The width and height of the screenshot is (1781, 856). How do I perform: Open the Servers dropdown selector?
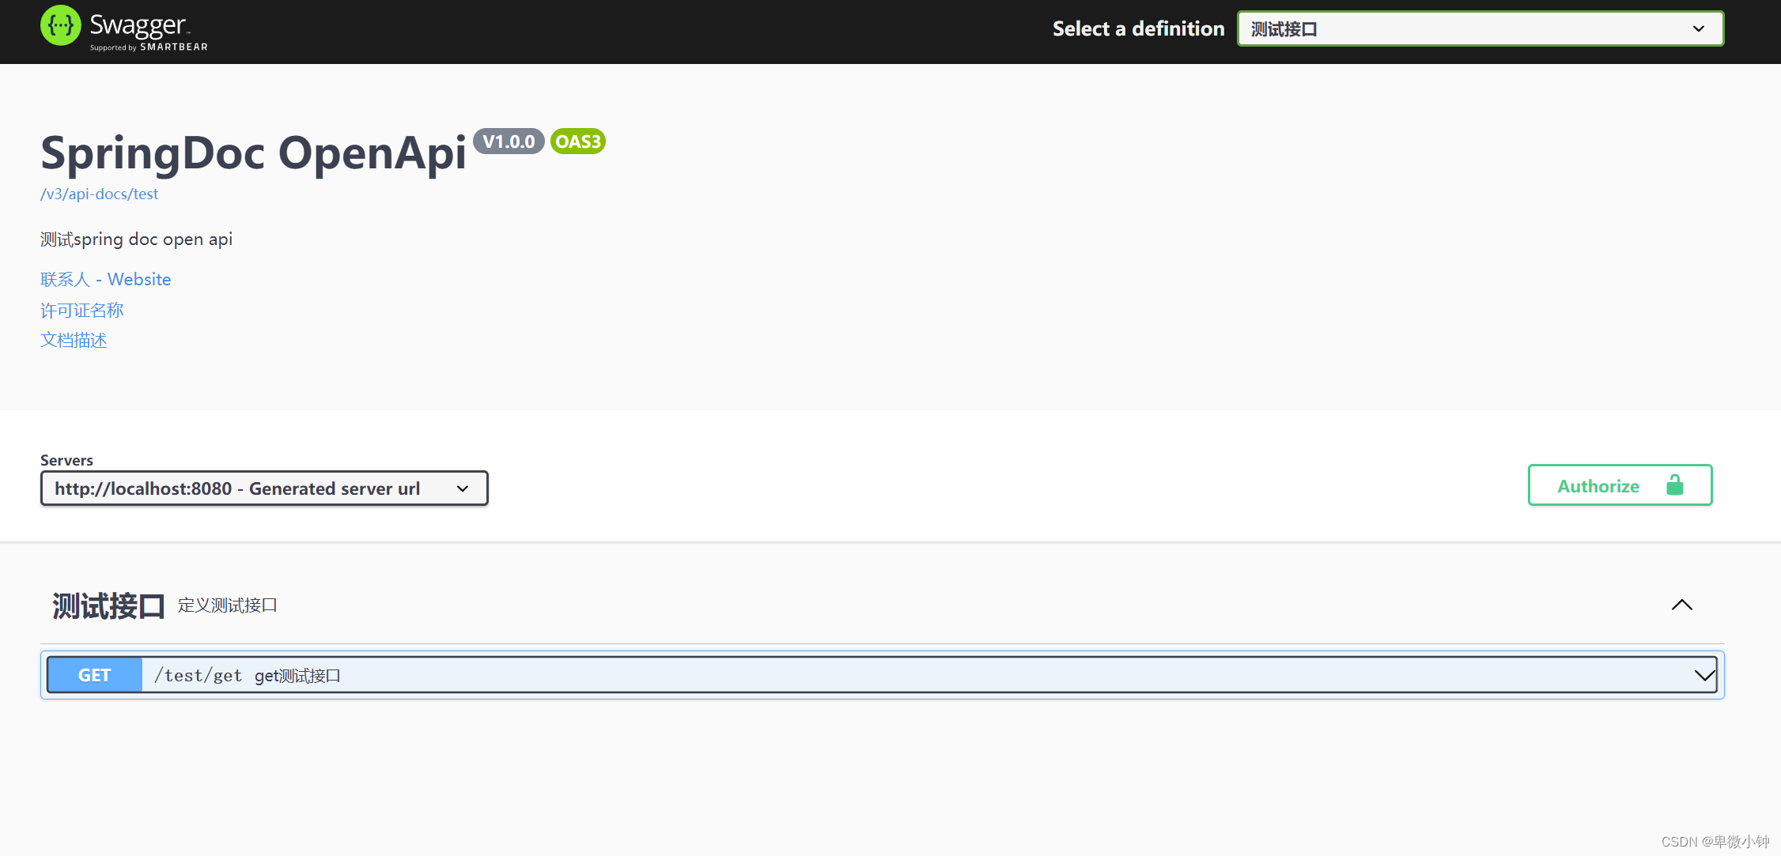263,488
